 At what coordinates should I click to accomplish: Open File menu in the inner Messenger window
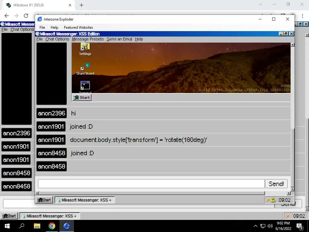tap(40, 39)
